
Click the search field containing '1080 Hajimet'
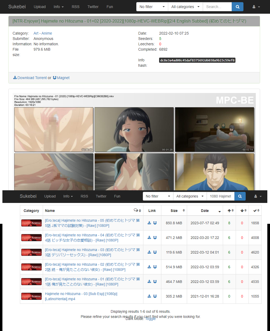[220, 196]
